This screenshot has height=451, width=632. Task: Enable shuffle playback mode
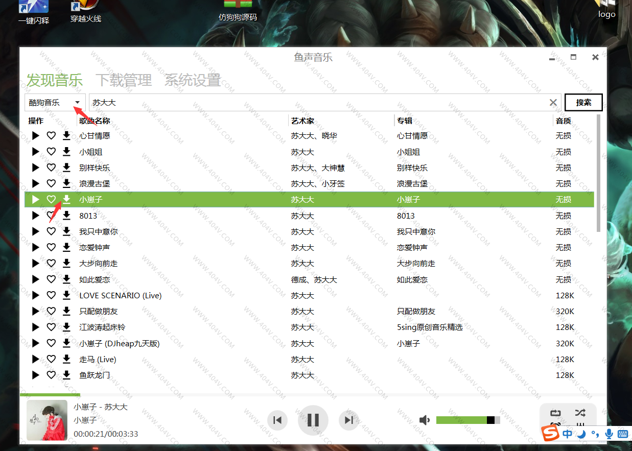[580, 413]
